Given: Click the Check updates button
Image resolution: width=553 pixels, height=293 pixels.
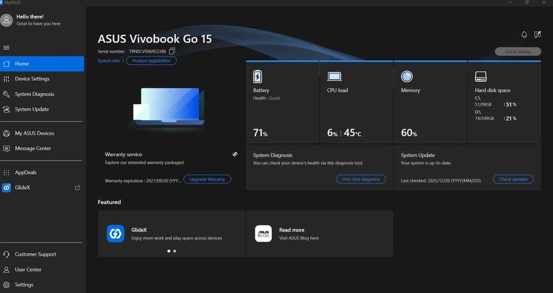Looking at the screenshot, I should click(513, 179).
